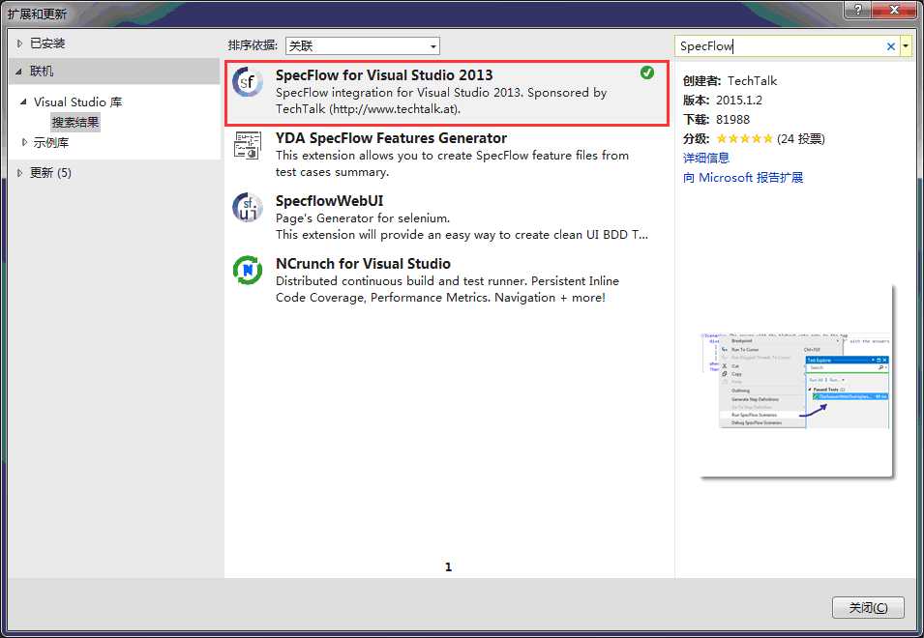
Task: Click the version value 2015.1.2
Action: click(739, 101)
